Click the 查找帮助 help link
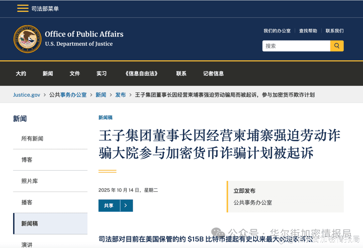Screen dimensions: 363x248 click(x=308, y=31)
